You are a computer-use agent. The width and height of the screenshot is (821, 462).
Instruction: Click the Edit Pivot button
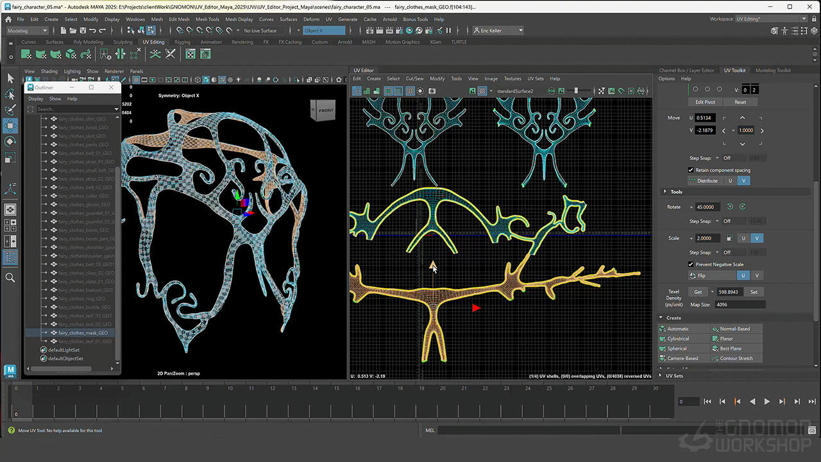pos(705,102)
